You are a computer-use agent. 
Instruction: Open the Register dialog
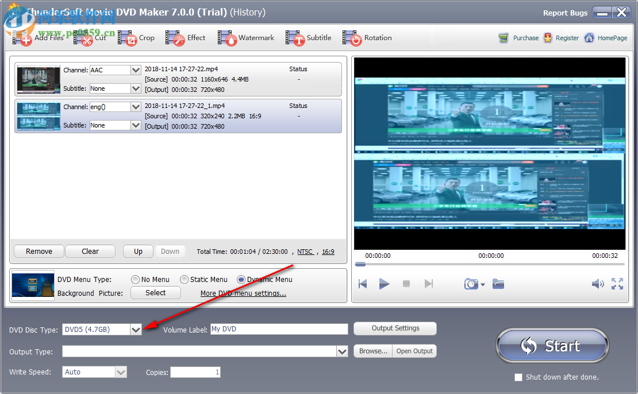[x=567, y=37]
